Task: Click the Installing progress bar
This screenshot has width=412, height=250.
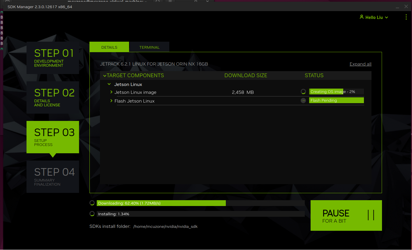Action: coord(201,214)
